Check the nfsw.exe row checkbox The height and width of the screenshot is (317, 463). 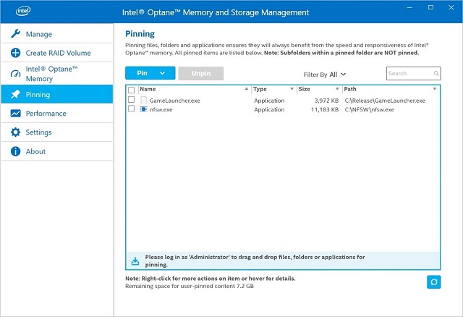pyautogui.click(x=132, y=109)
